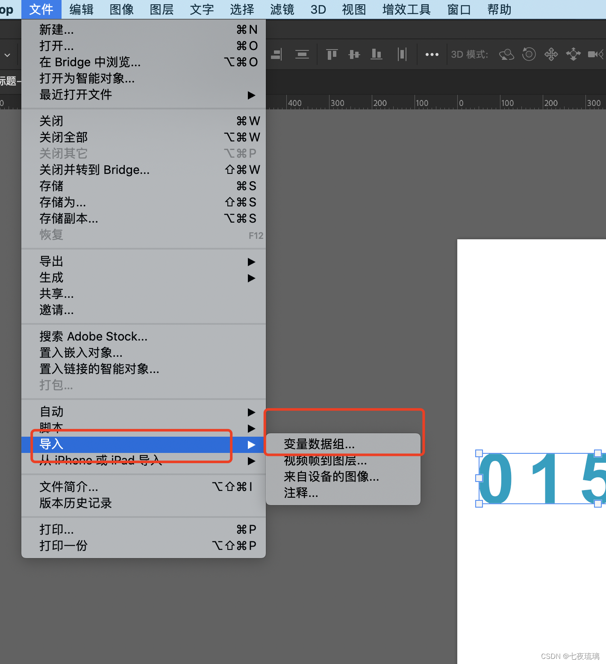This screenshot has height=664, width=606.
Task: Select the 3D zoom camera icon
Action: (x=596, y=54)
